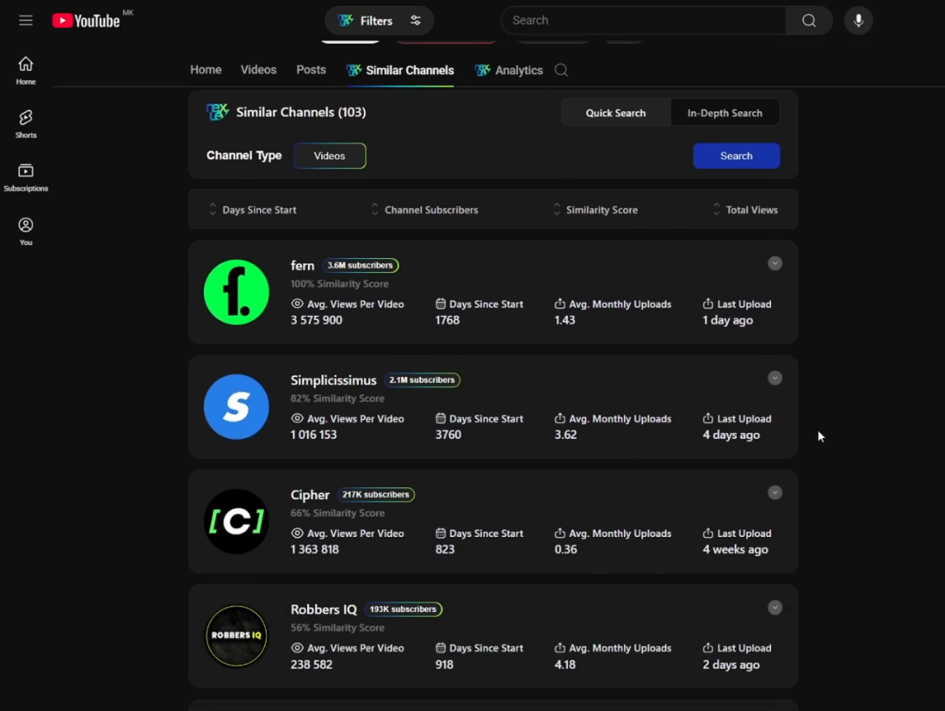Image resolution: width=945 pixels, height=711 pixels.
Task: Go to Home in sidebar
Action: click(x=25, y=71)
